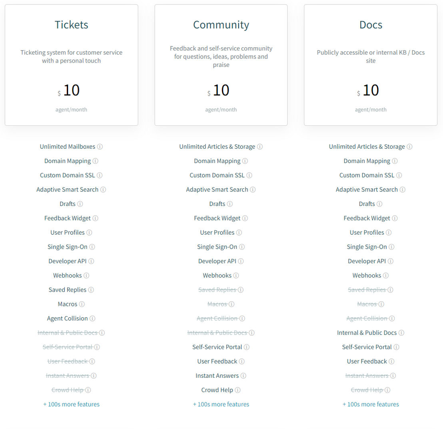Click info icon for Community Self-Service Portal
443x429 pixels.
(246, 347)
